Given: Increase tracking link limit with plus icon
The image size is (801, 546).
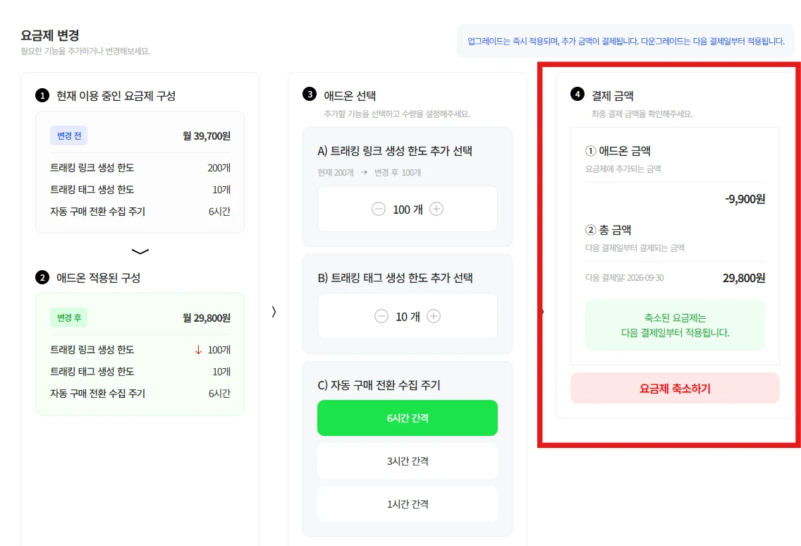Looking at the screenshot, I should pyautogui.click(x=436, y=209).
